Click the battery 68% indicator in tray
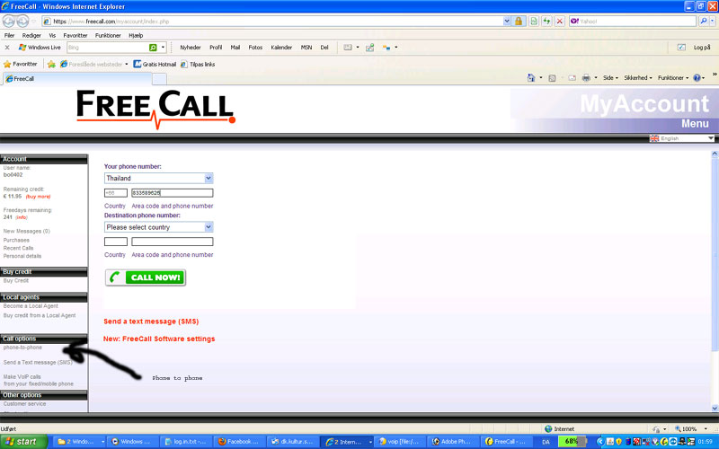Screen dimensions: 719x449 click(x=572, y=442)
